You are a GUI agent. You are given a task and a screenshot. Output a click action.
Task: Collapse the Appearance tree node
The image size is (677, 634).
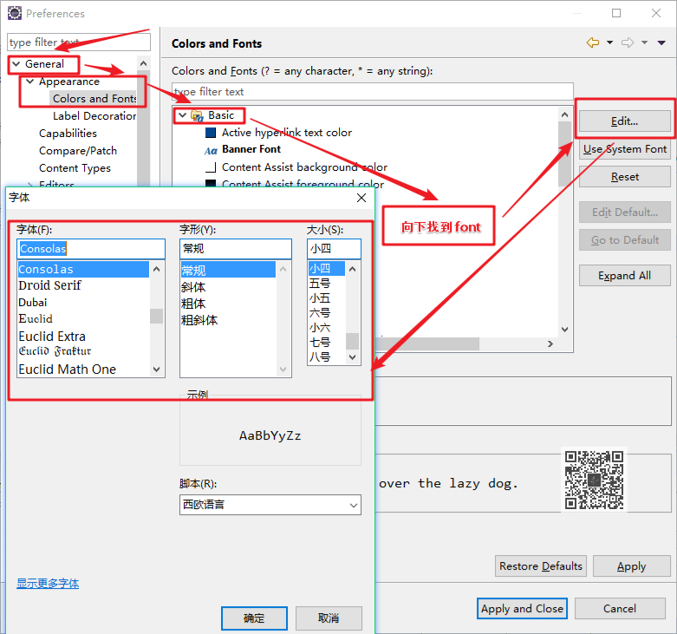click(x=29, y=82)
